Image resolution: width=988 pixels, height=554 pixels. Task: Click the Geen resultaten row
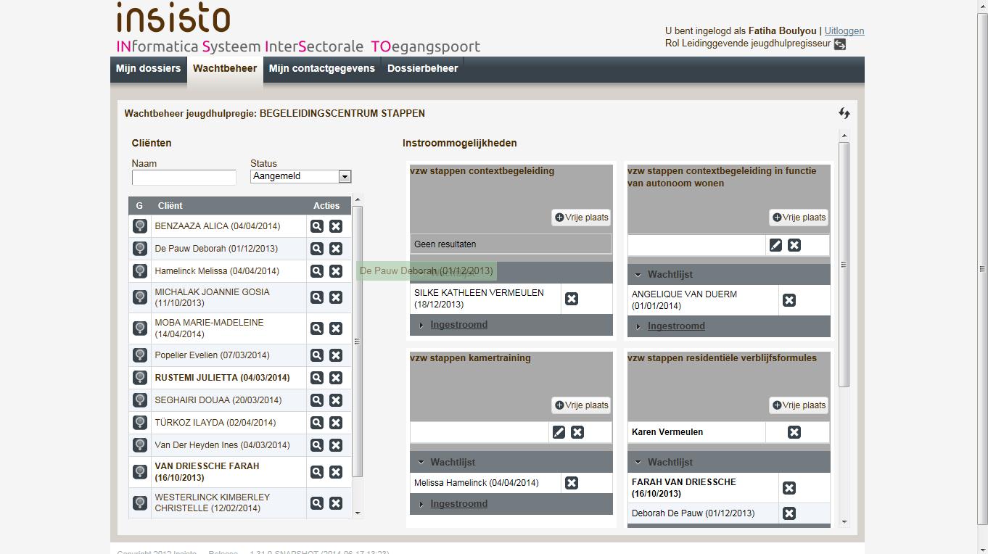point(511,244)
